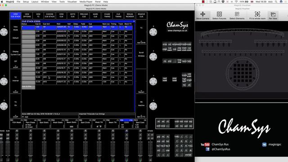Open the Media Player menu
This screenshot has width=288, height=162.
[86, 2]
